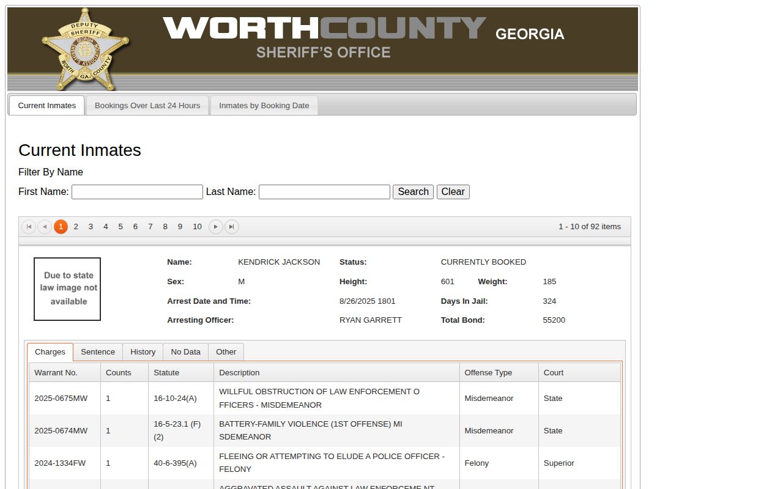This screenshot has height=489, width=783.
Task: Switch to the Sentence tab
Action: coord(98,352)
